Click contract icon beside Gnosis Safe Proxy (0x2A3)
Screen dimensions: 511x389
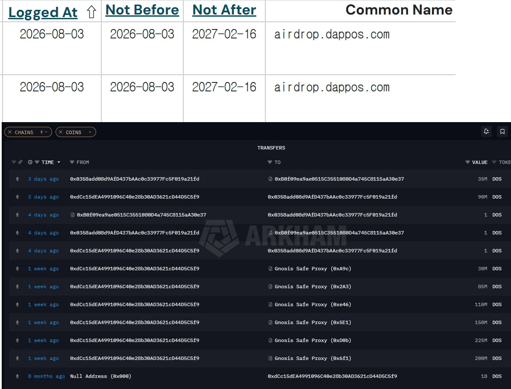270,287
